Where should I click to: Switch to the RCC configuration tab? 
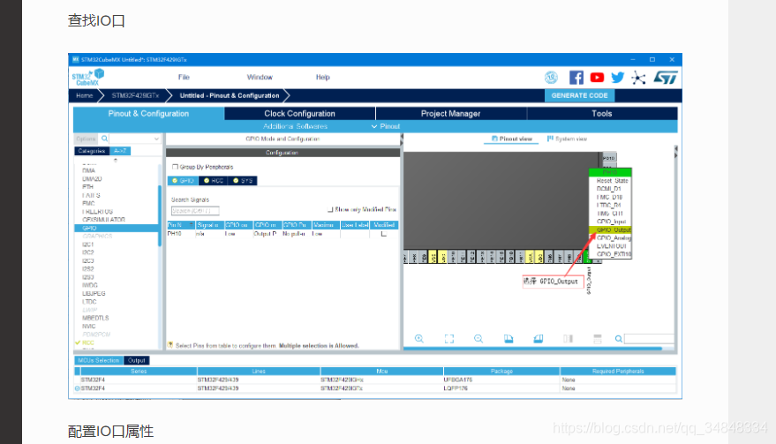[214, 181]
